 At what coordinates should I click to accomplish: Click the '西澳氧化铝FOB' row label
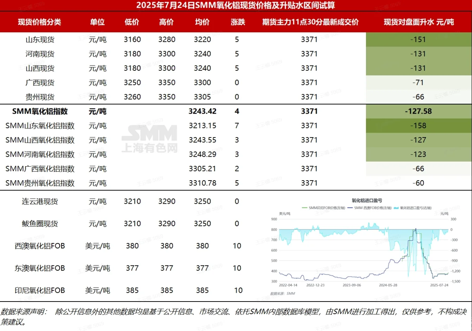coord(40,246)
